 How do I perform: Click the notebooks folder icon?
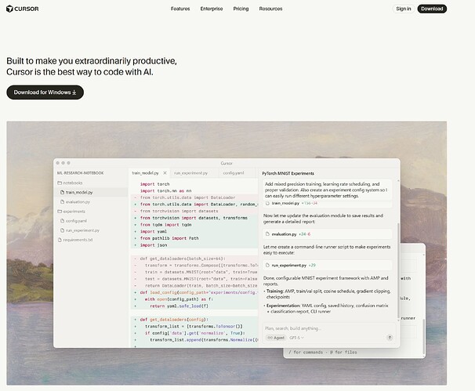tap(60, 183)
